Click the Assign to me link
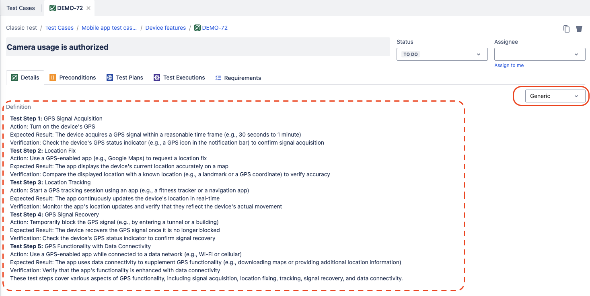The image size is (590, 296). pyautogui.click(x=509, y=65)
